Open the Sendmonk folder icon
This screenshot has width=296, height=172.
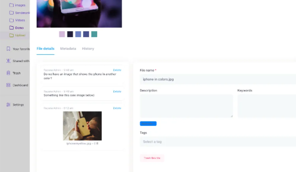[12, 13]
